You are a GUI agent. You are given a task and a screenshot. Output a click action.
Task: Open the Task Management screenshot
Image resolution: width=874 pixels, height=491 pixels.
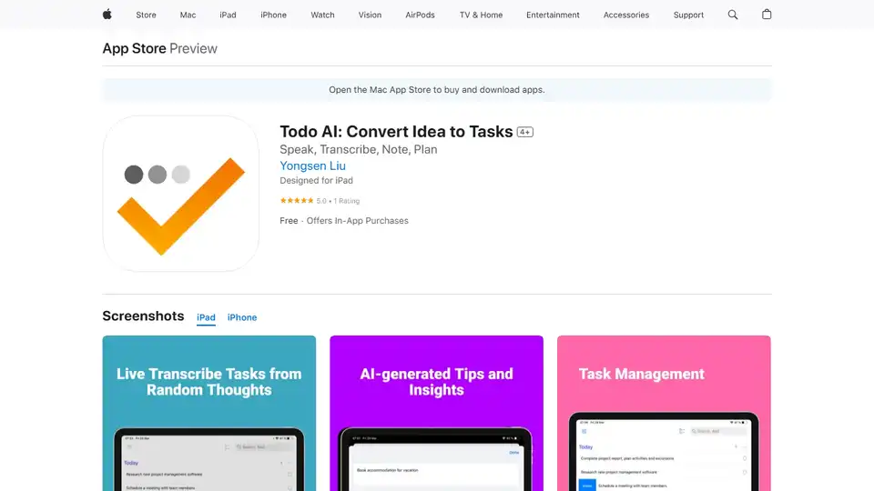664,413
